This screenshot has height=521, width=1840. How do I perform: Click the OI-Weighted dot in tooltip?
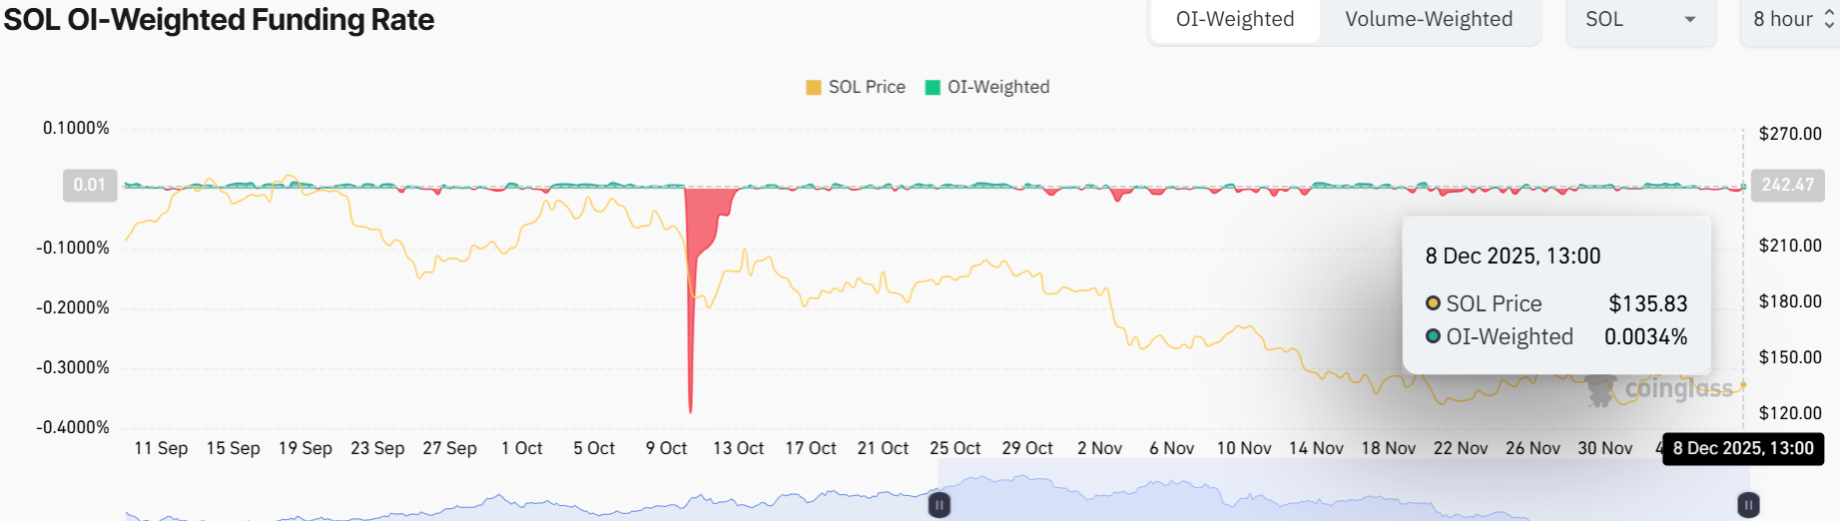pyautogui.click(x=1433, y=336)
